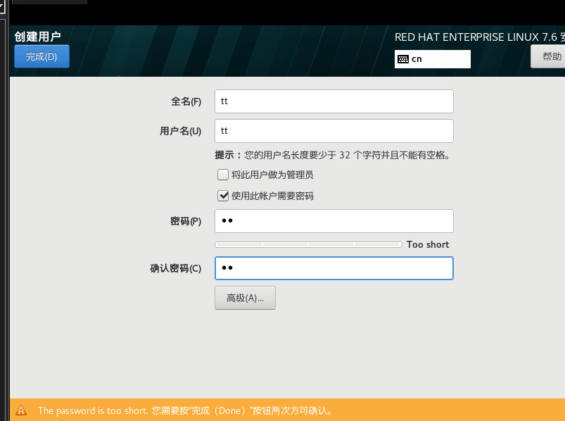Click the 完成(D) done button
Viewport: 565px width, 421px height.
[42, 56]
